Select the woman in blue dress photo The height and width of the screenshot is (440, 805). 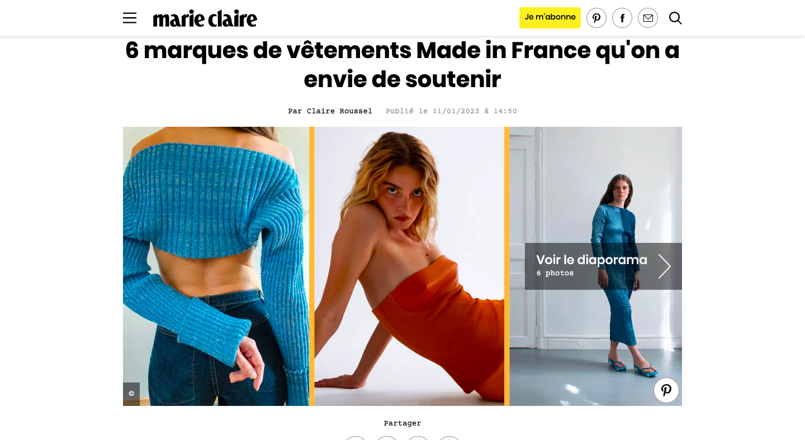[596, 266]
